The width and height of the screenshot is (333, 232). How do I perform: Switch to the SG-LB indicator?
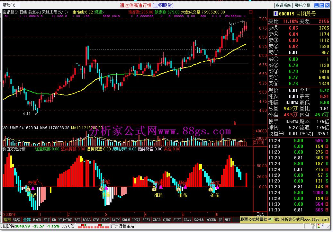pos(199,220)
